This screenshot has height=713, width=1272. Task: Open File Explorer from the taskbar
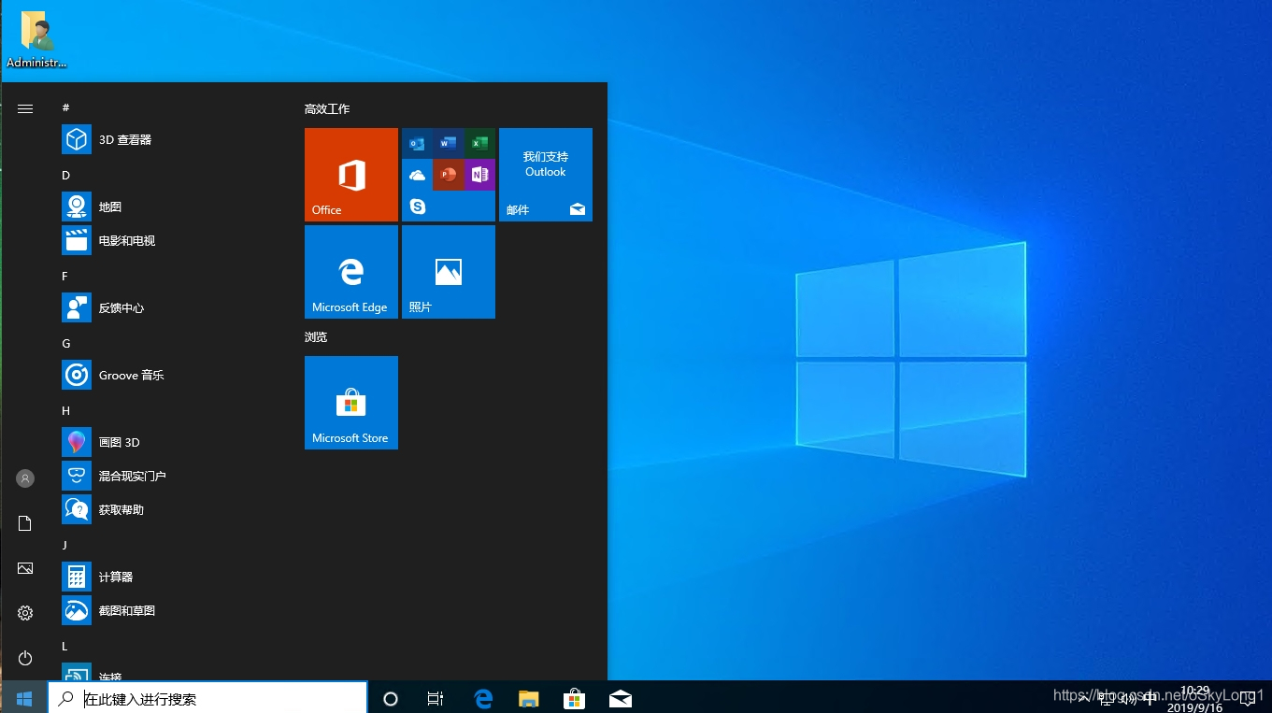[x=529, y=698]
